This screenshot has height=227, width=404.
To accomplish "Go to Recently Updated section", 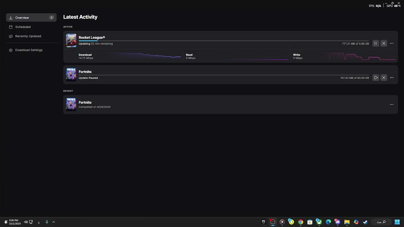I will 31,36.
